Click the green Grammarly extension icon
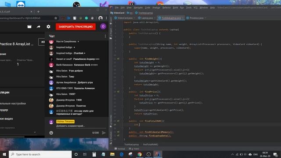Viewport: 281px width, 158px height. (x=86, y=18)
